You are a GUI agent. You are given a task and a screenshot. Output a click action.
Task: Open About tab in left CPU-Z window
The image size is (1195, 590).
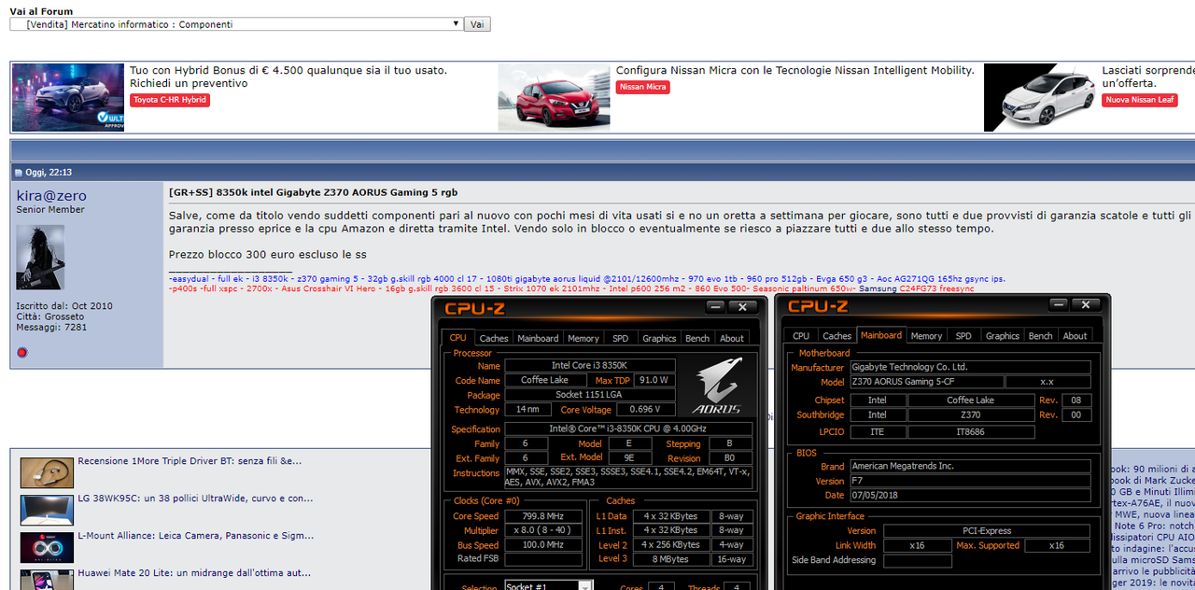coord(732,338)
